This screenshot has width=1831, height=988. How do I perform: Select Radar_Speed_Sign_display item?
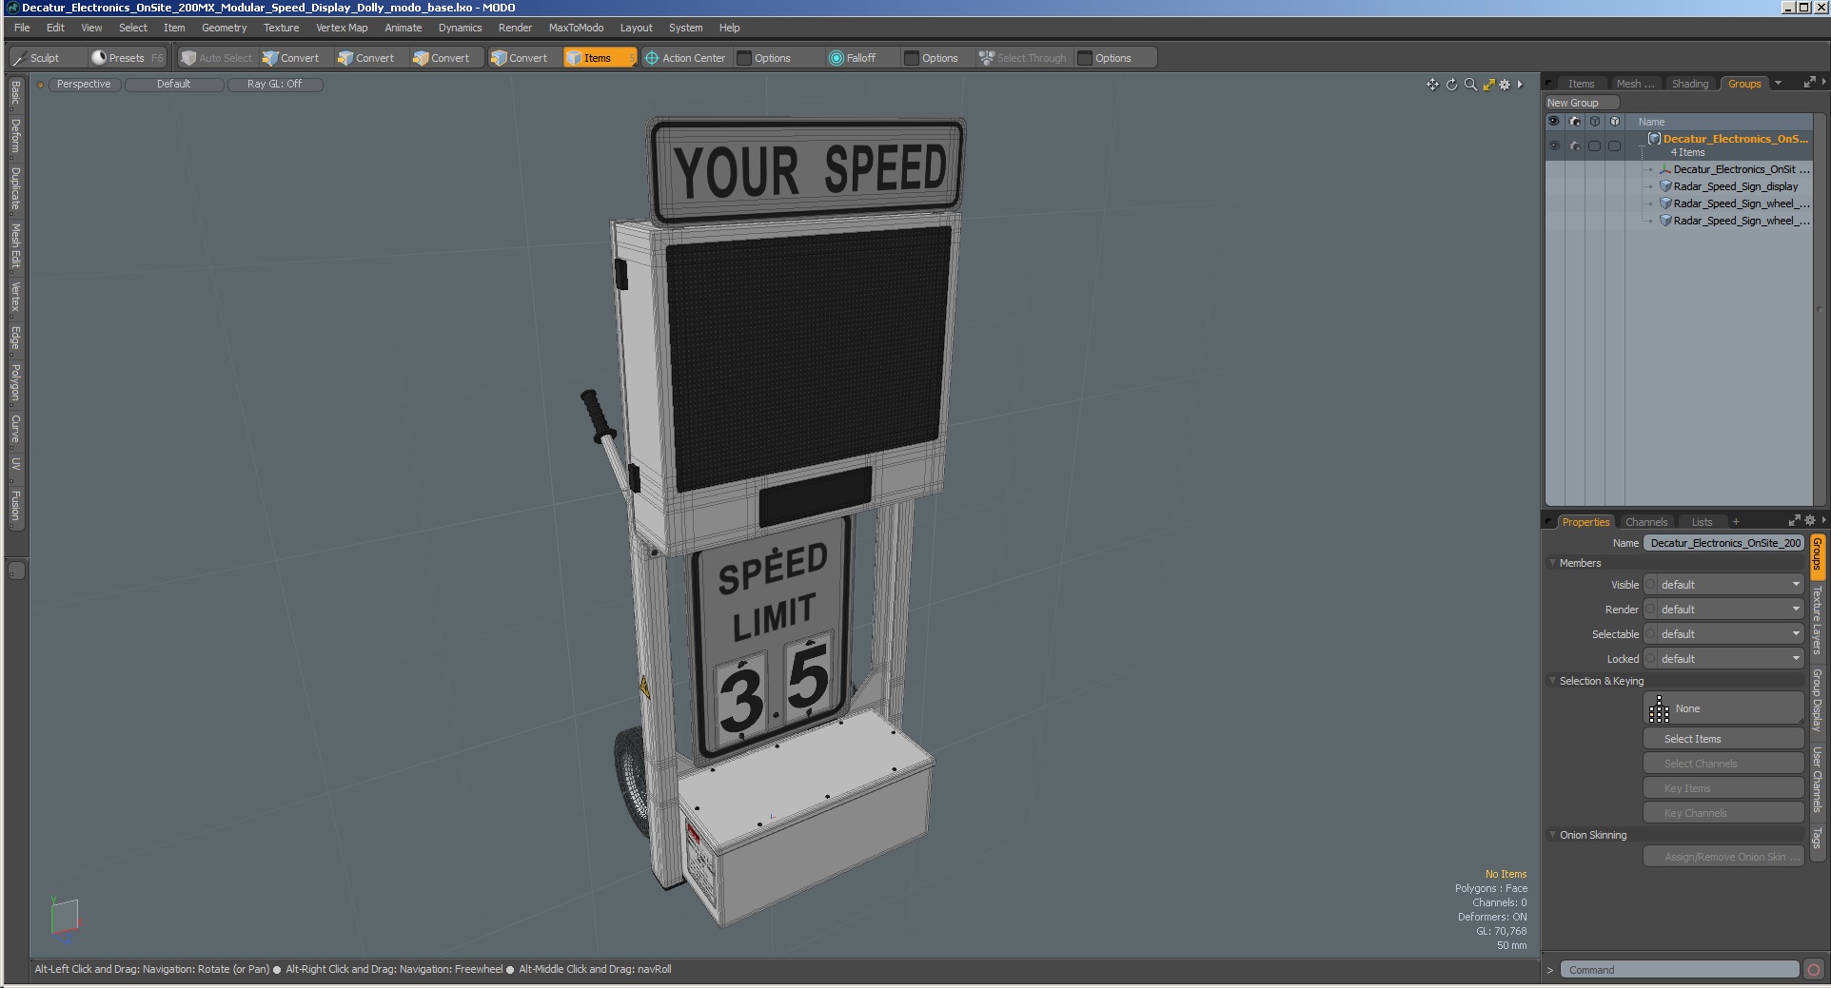1735,186
